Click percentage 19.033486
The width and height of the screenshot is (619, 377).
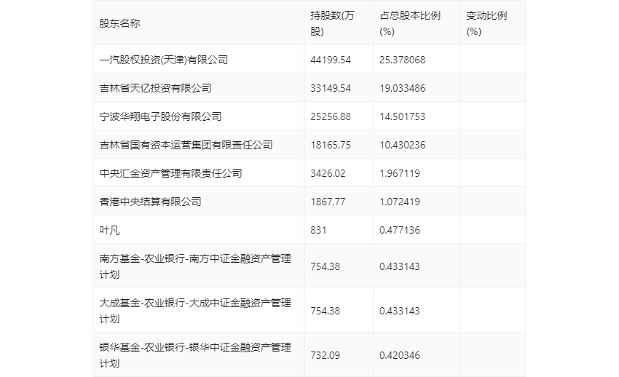pyautogui.click(x=402, y=88)
